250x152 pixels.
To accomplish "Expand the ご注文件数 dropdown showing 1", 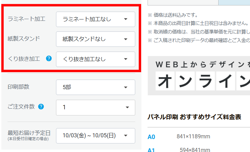I will 95,107.
